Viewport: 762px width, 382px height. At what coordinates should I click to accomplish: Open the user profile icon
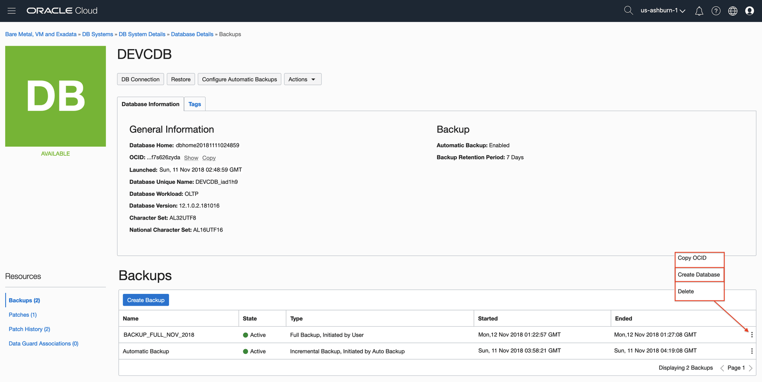click(749, 11)
